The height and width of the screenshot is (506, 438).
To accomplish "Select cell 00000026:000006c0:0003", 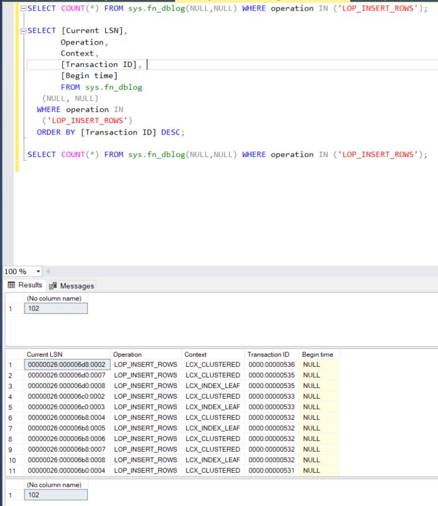I will [67, 407].
